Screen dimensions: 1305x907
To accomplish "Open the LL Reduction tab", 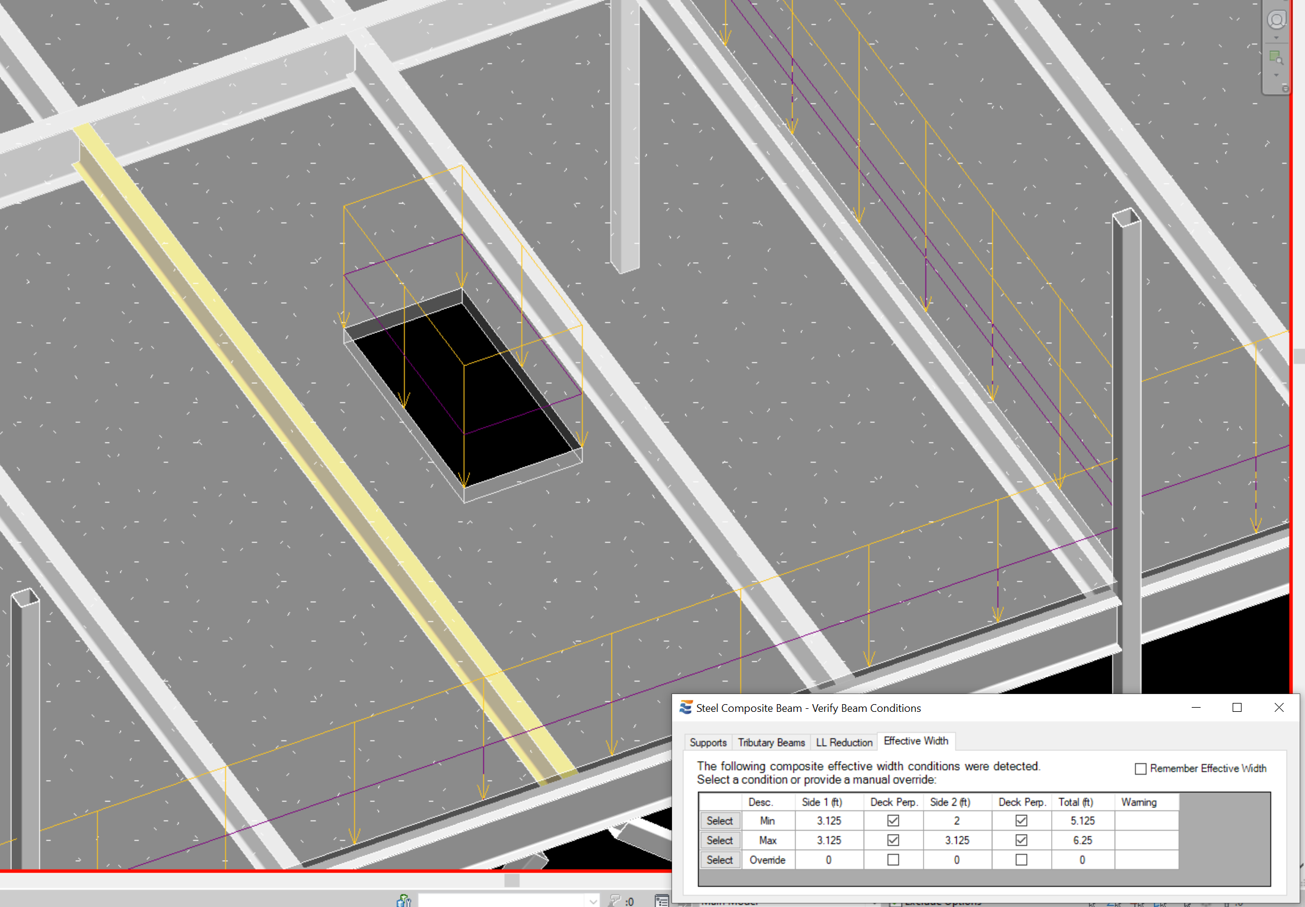I will 844,742.
